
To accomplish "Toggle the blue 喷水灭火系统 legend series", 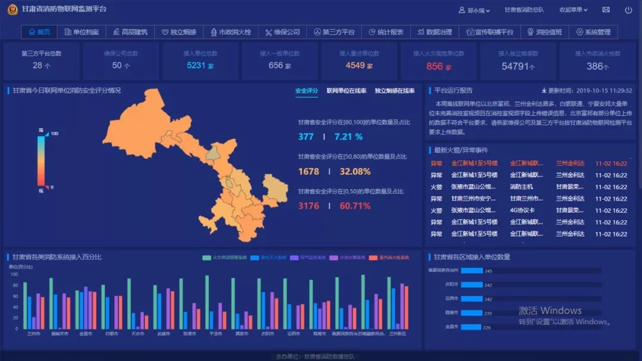I will tap(268, 258).
